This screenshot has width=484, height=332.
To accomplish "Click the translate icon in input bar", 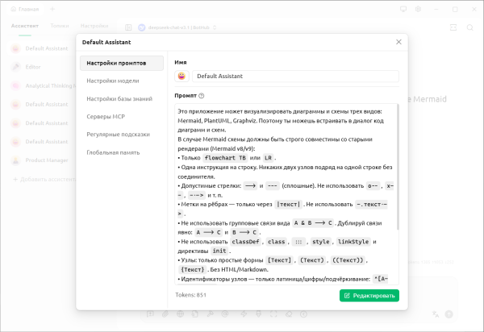I will pyautogui.click(x=436, y=313).
